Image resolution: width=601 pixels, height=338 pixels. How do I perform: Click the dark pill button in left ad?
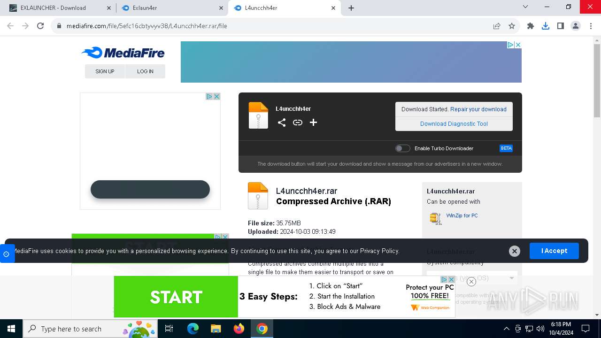tap(150, 190)
